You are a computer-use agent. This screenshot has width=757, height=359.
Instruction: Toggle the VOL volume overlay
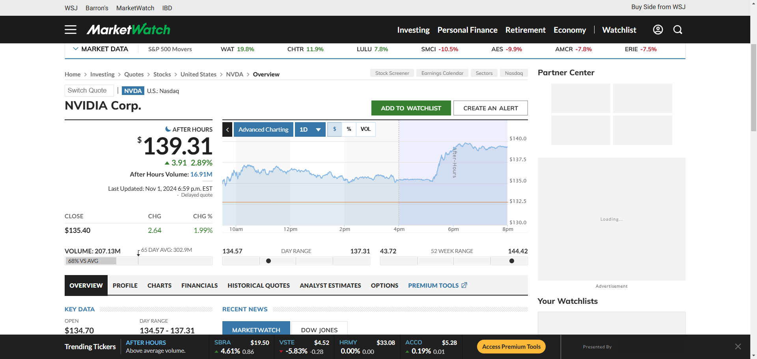[366, 129]
